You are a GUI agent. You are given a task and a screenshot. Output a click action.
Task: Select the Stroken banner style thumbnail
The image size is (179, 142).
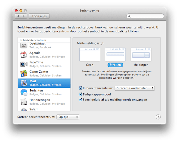[115, 54]
